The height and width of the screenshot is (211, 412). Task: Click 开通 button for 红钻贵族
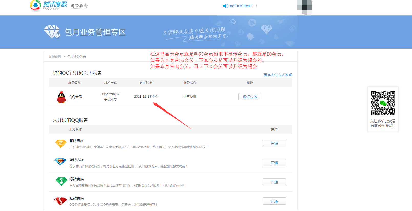pyautogui.click(x=274, y=201)
